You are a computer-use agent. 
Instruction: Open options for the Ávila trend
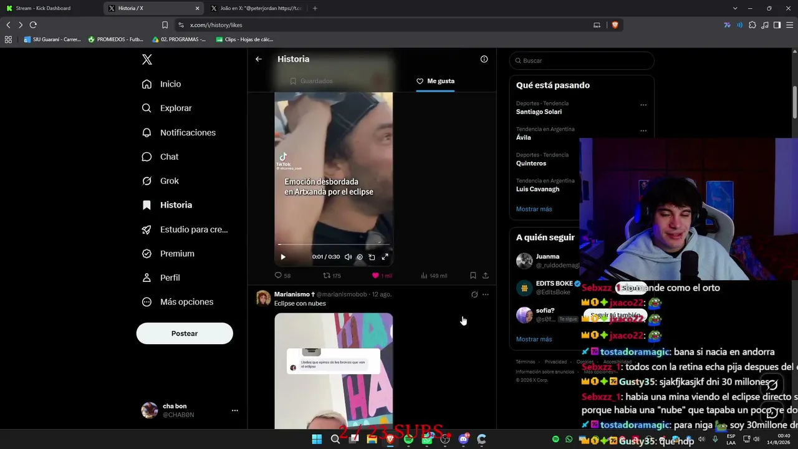click(x=643, y=130)
